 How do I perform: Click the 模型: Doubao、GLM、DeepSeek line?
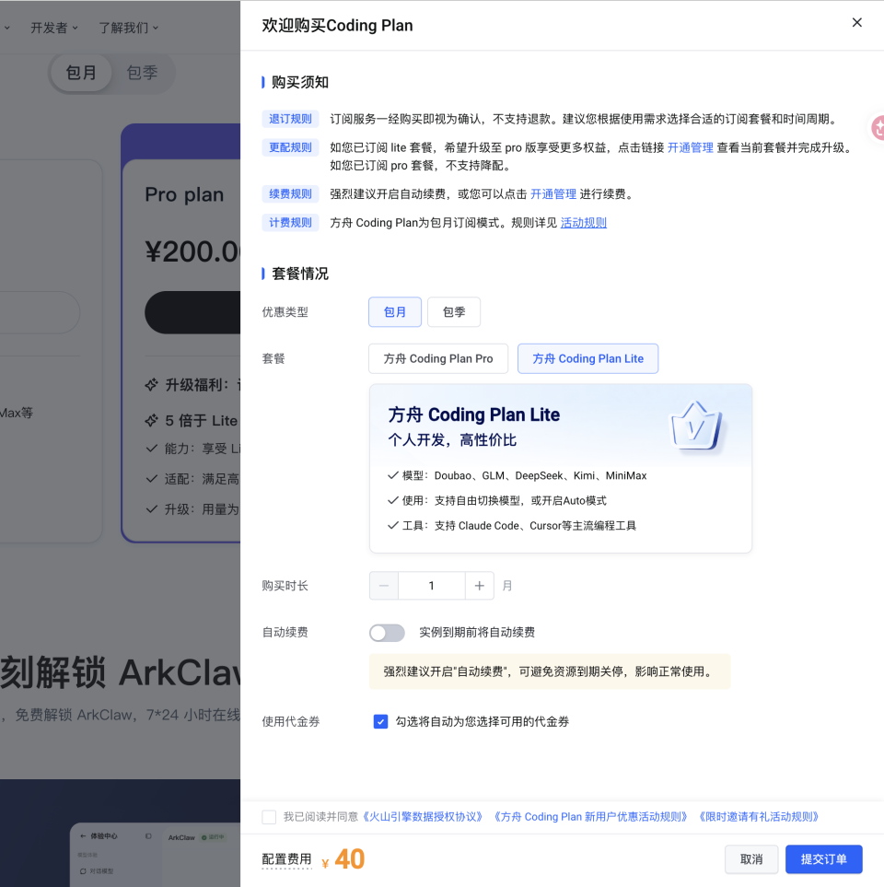click(x=517, y=476)
